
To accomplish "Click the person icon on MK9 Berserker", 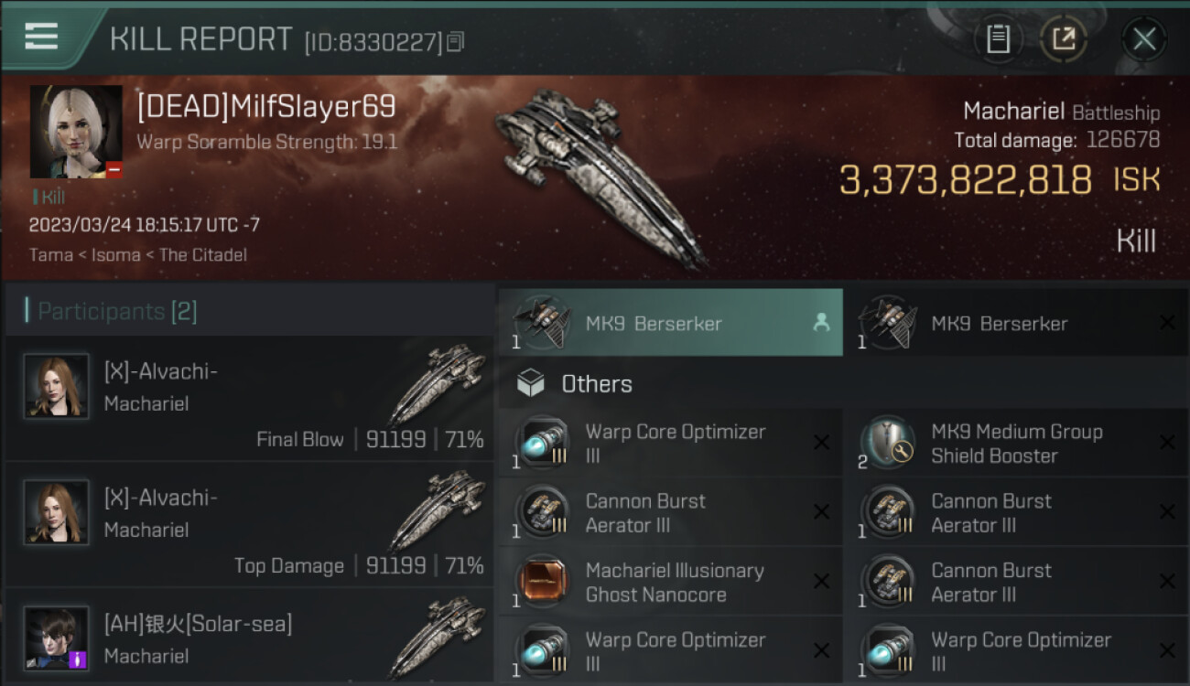I will (x=821, y=322).
